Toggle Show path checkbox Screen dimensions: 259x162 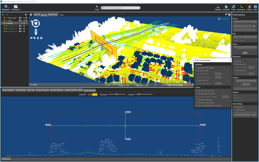coord(234,107)
